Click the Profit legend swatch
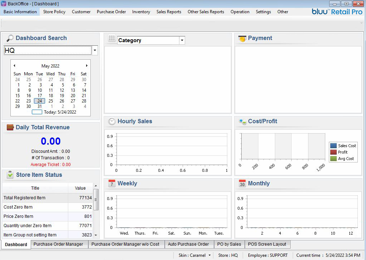 pyautogui.click(x=333, y=152)
